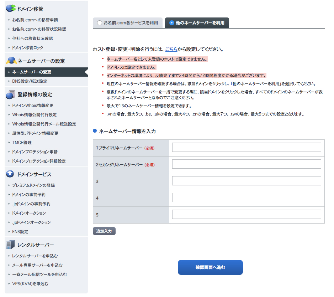Click the 登録情報の設定 section icon

pyautogui.click(x=11, y=94)
